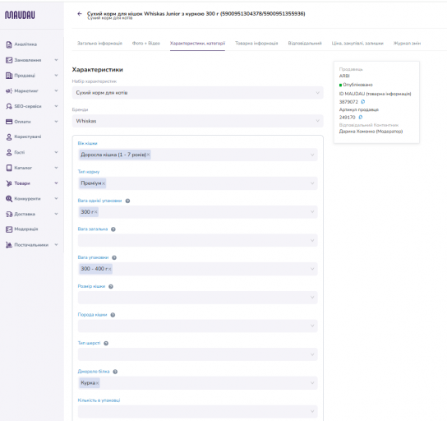Image resolution: width=447 pixels, height=421 pixels.
Task: Copy the ID MAUDAU 3879072
Action: pyautogui.click(x=363, y=101)
